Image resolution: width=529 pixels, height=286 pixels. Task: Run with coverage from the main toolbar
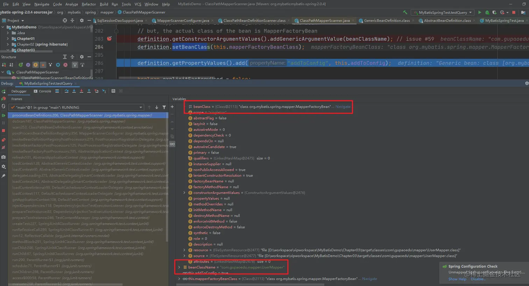495,12
